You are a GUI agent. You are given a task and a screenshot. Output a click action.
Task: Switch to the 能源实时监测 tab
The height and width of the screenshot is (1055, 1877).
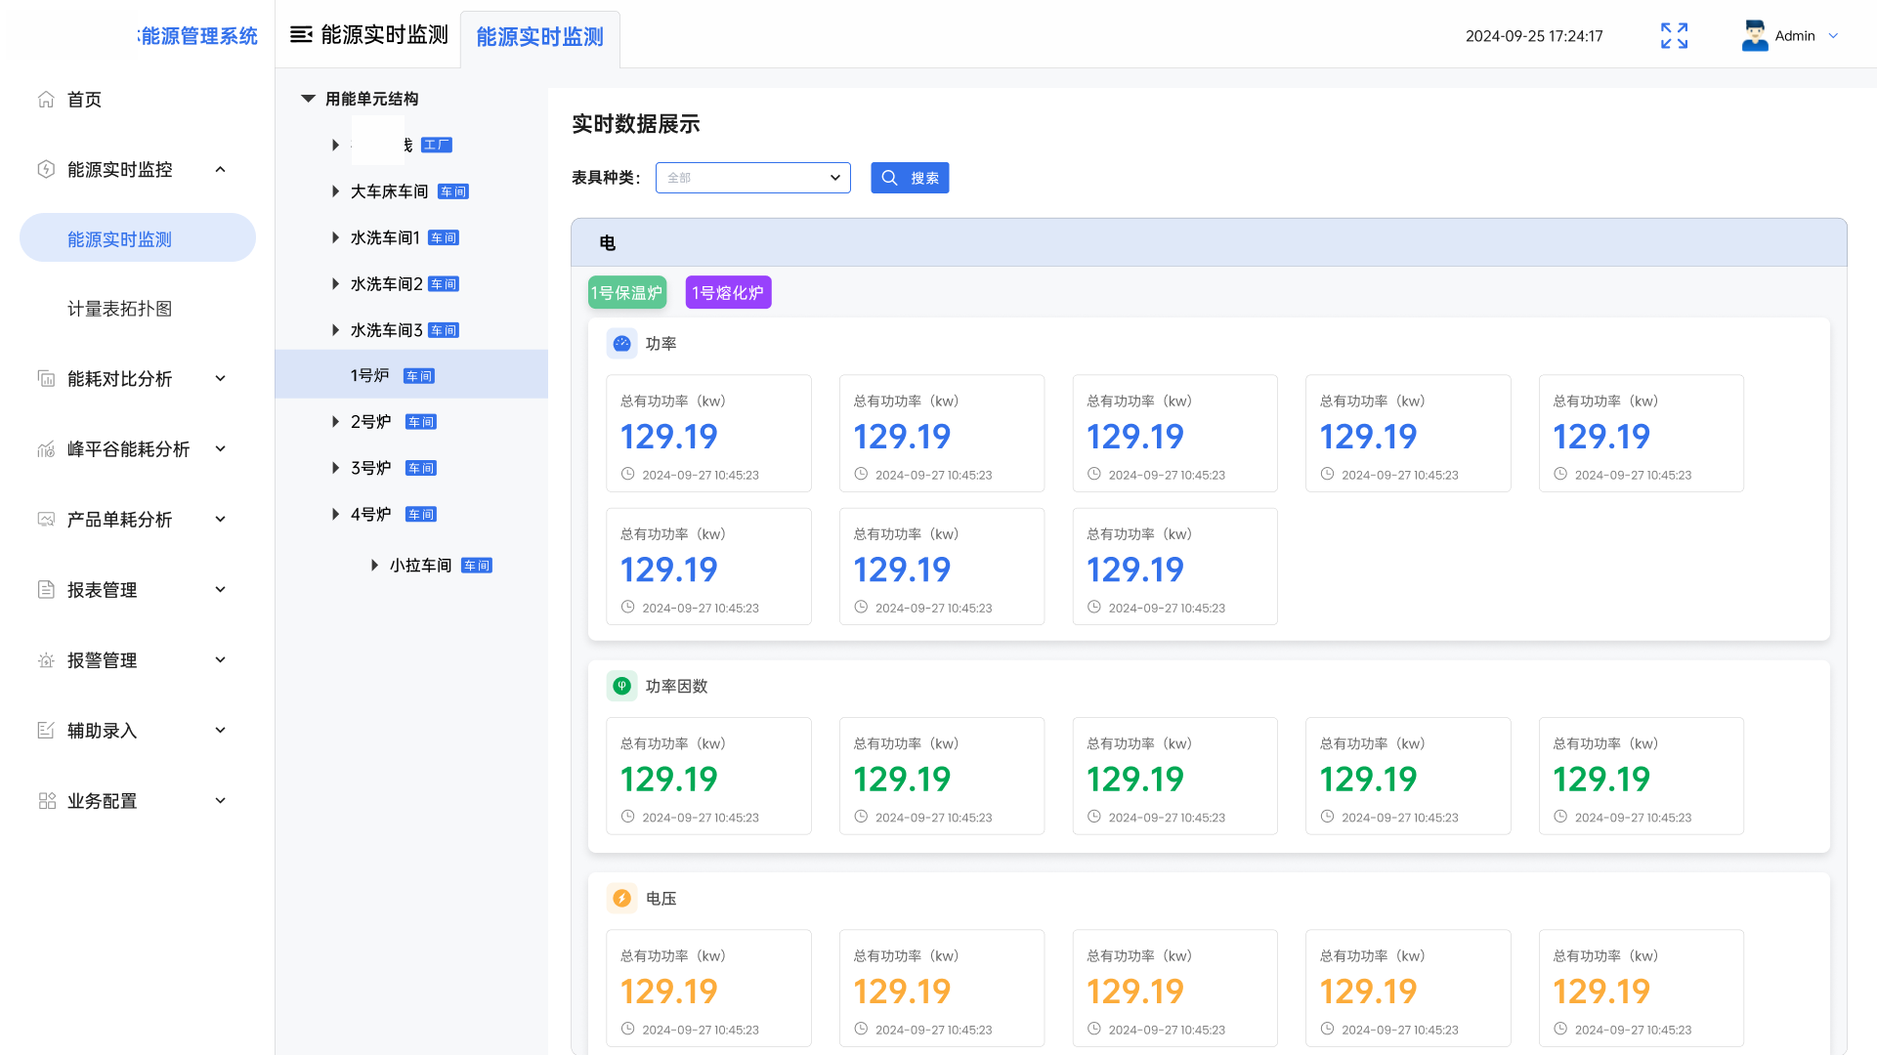point(539,37)
